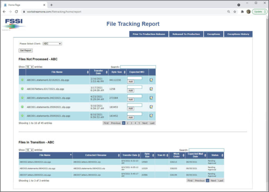Open the Please Select Client dropdown

(52, 44)
